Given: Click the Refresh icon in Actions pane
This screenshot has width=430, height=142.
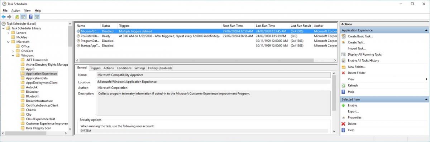Looking at the screenshot, I should [344, 86].
